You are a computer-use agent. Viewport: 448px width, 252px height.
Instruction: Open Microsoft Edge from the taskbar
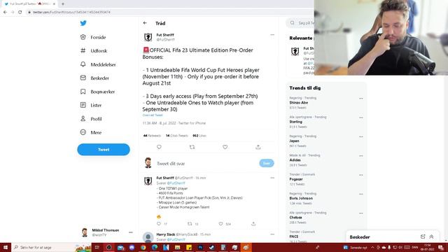[x=155, y=247]
